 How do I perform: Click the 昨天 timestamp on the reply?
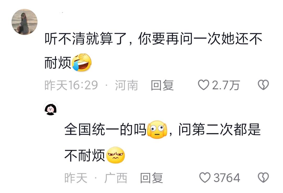tap(76, 178)
